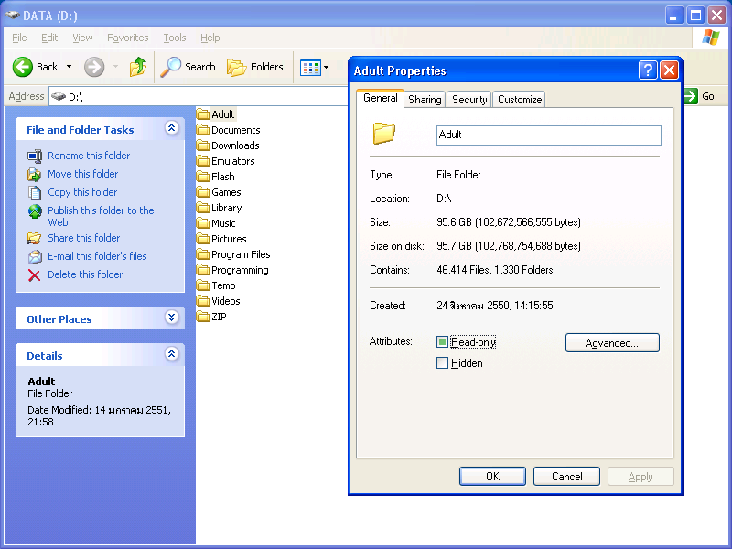The width and height of the screenshot is (732, 549).
Task: Expand the Other Places panel
Action: [x=172, y=317]
